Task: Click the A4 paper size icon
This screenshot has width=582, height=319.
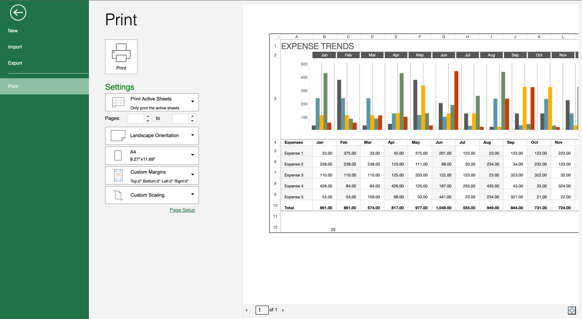Action: [x=118, y=155]
